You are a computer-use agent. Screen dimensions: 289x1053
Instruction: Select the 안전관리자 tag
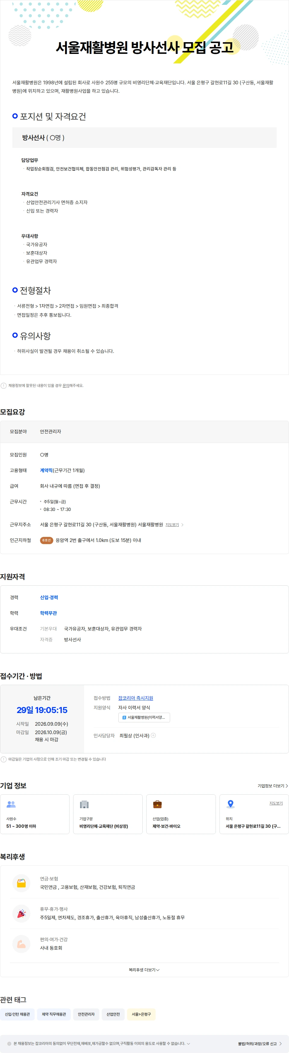click(86, 1014)
